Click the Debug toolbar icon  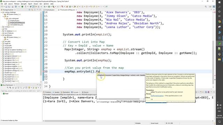point(45,7)
